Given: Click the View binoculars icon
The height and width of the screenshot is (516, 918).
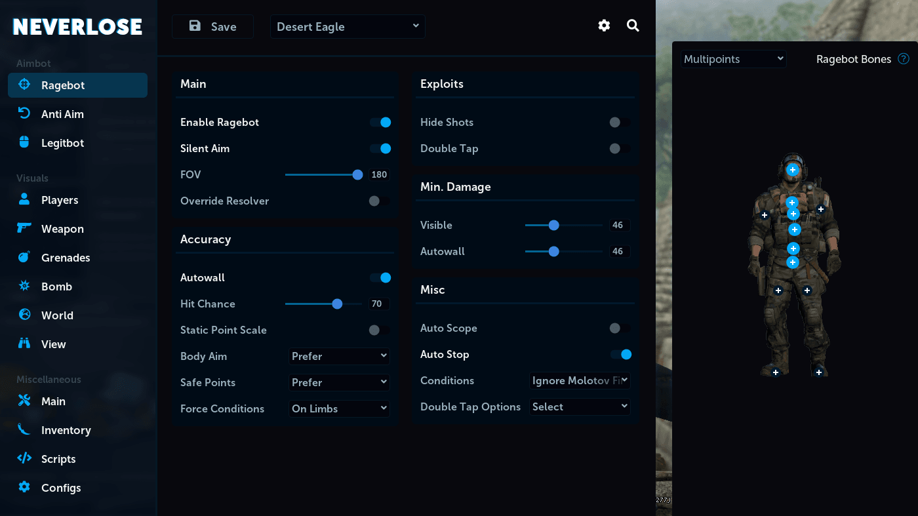Looking at the screenshot, I should pos(24,344).
